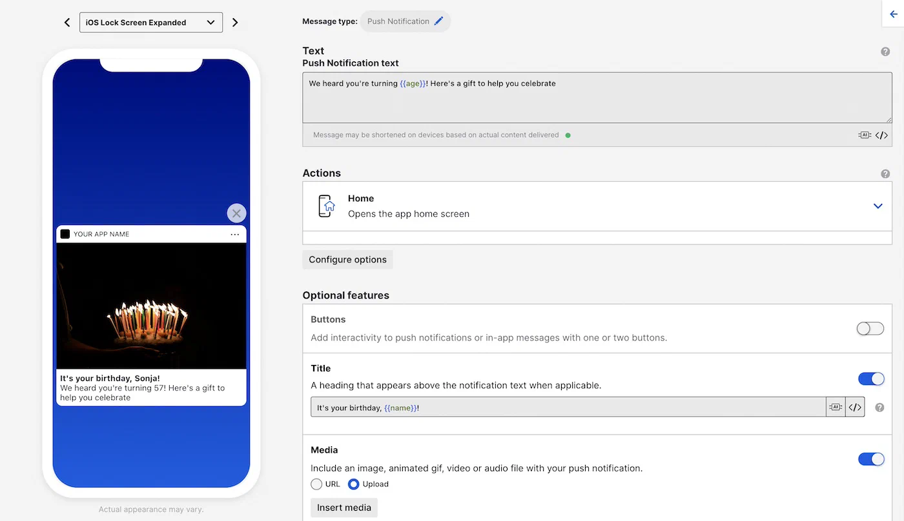
Task: Expand the Home action options chevron
Action: [x=878, y=206]
